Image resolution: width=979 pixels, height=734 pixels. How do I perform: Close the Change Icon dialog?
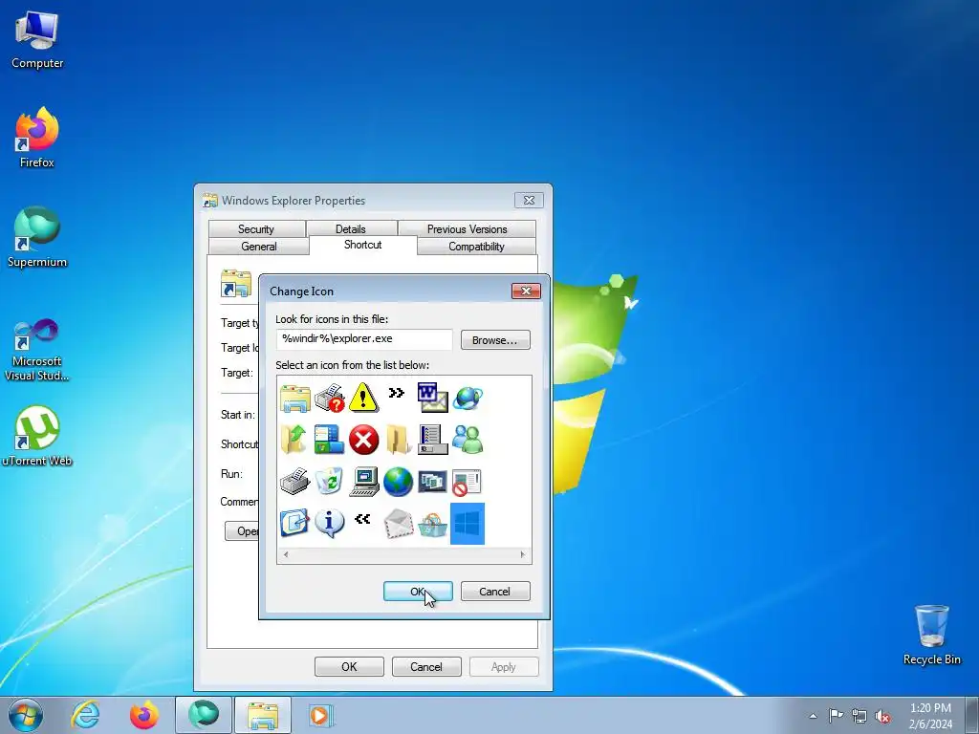[x=526, y=291]
